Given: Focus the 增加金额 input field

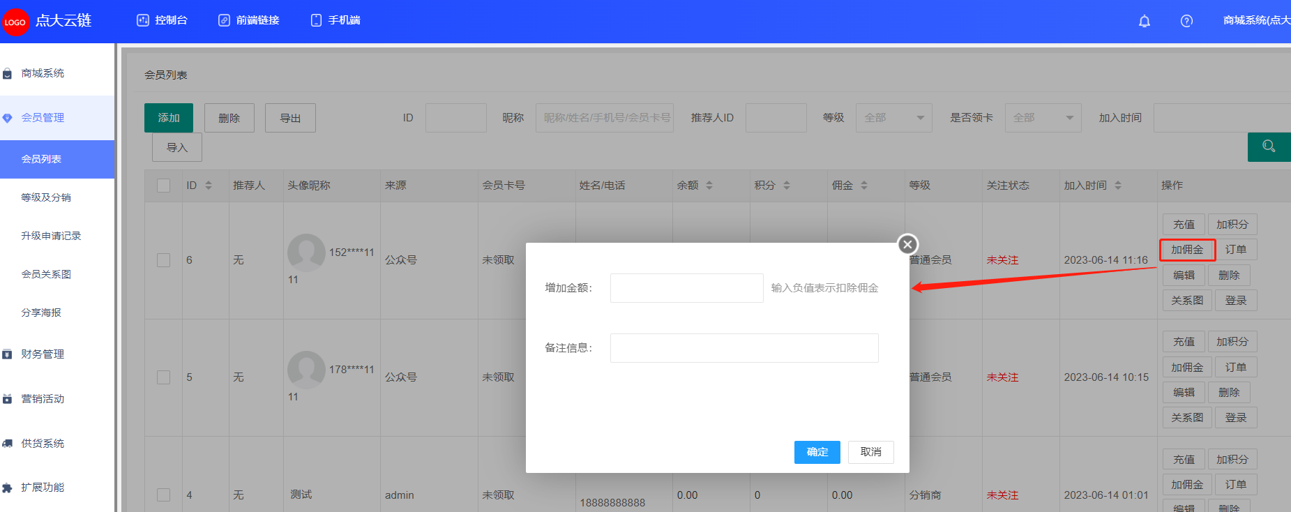Looking at the screenshot, I should coord(687,288).
